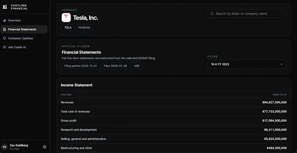297x153 pixels.
Task: Click the Income Statement heading
Action: (76, 85)
